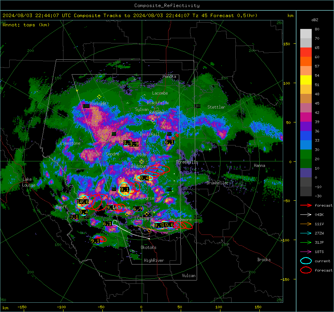334x312 pixels.
Task: Click the storm cell labeled 9.1 above Airdrie
Action: 124,189
